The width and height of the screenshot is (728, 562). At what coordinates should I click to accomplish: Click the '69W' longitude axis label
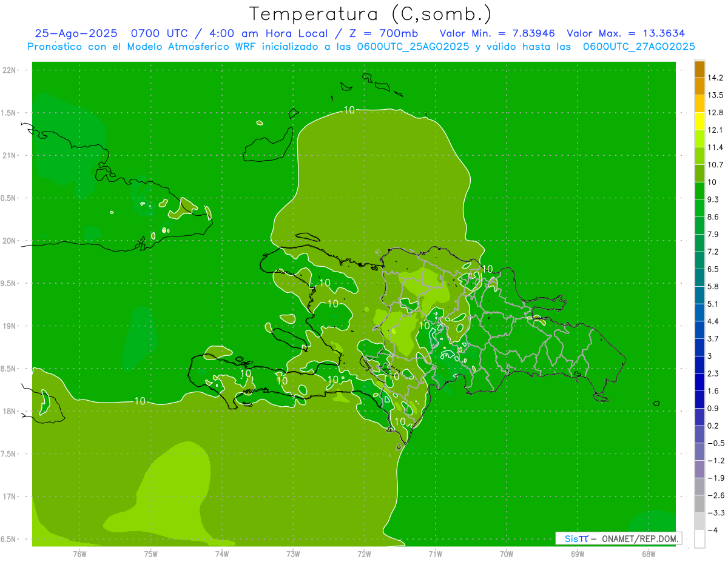[577, 554]
